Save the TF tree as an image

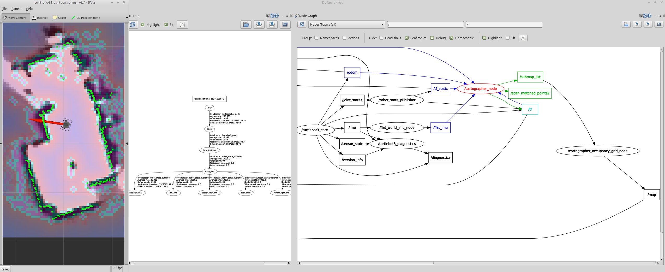click(x=285, y=25)
